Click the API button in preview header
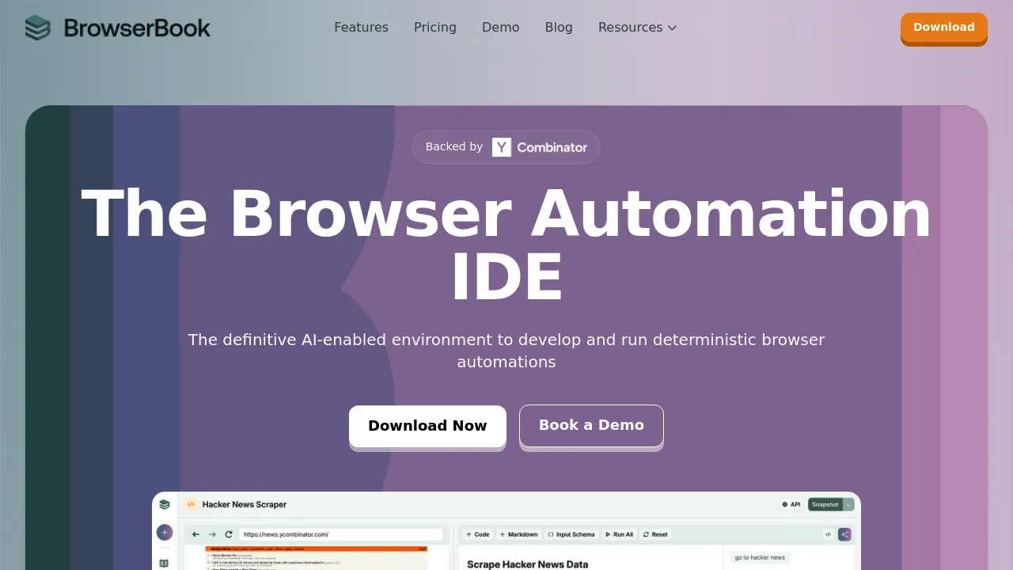The height and width of the screenshot is (570, 1013). (791, 504)
